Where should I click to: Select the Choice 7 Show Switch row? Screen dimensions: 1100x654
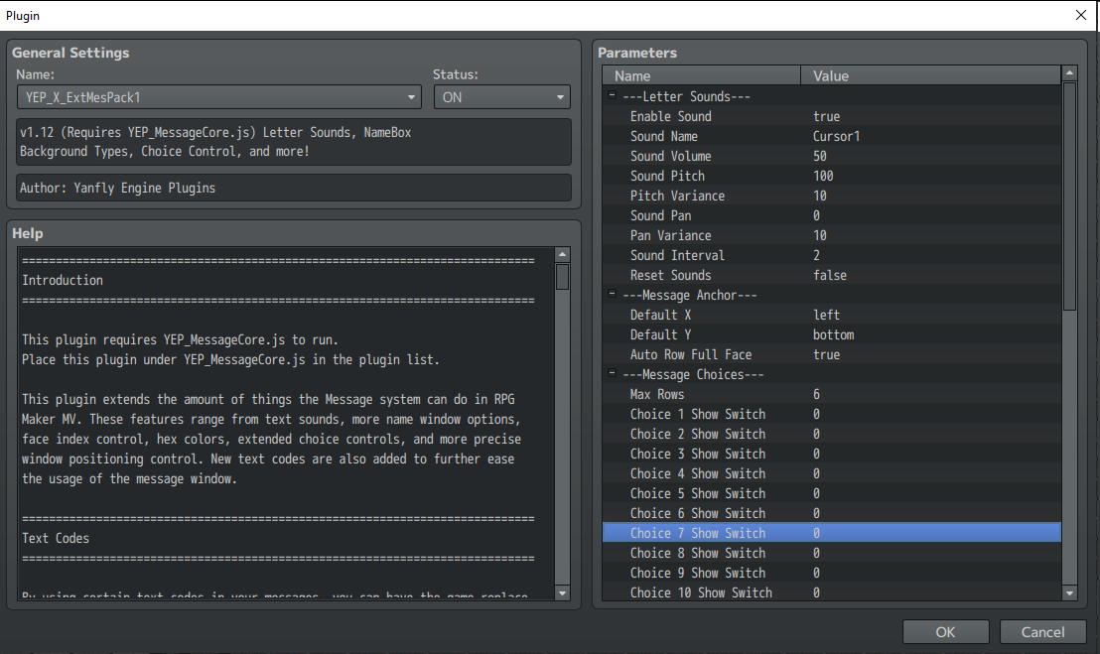tap(831, 534)
